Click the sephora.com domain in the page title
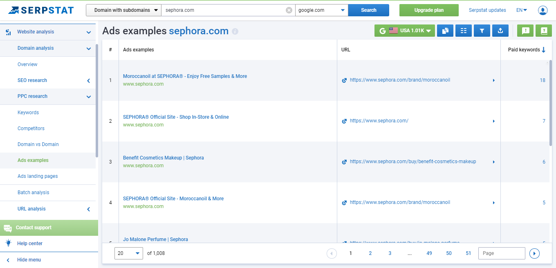 [199, 31]
